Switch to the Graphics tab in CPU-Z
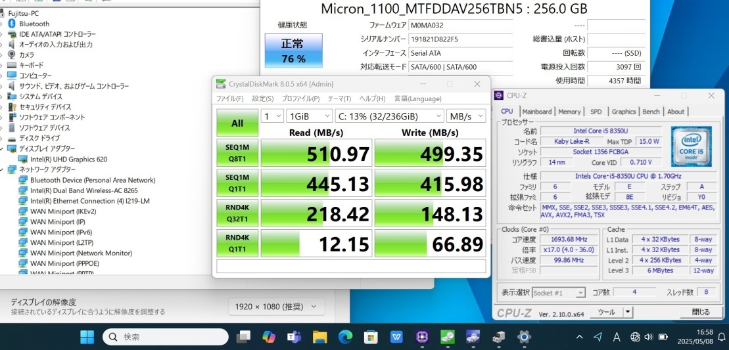Image resolution: width=729 pixels, height=350 pixels. [623, 112]
